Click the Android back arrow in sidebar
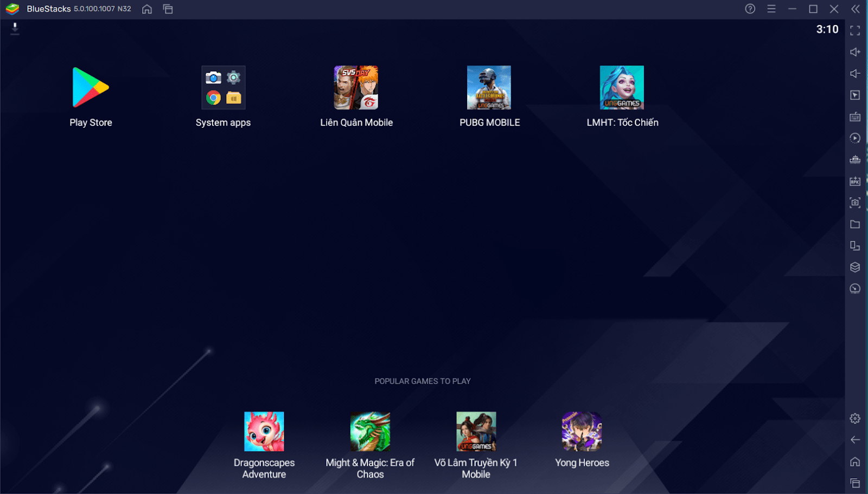 [x=855, y=440]
